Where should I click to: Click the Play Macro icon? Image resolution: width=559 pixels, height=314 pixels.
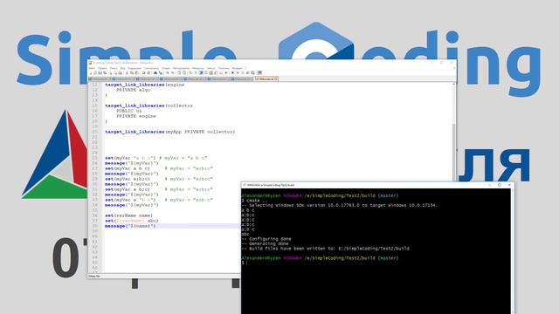pos(243,72)
